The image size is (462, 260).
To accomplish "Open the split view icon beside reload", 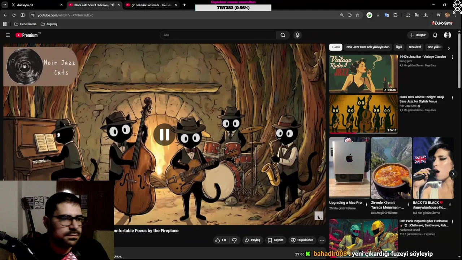I will (22, 15).
